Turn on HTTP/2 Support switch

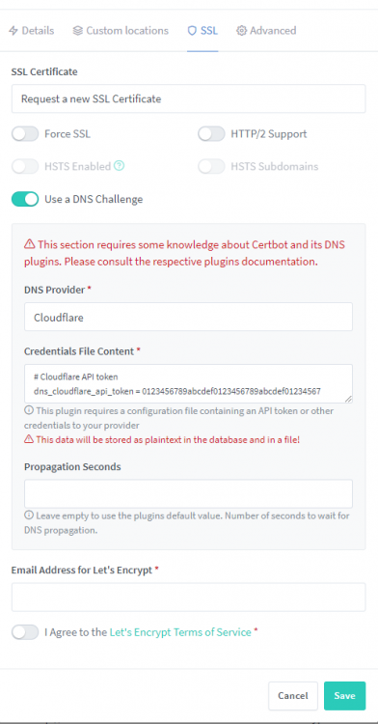(211, 134)
